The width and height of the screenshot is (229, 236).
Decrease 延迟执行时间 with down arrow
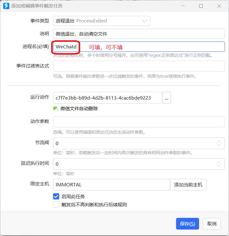pos(218,165)
